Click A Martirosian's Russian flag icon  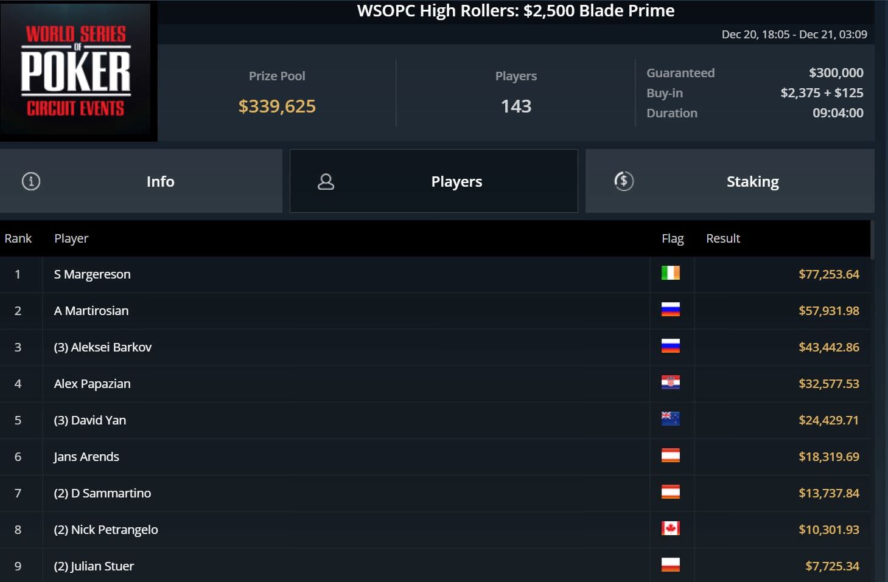click(670, 310)
